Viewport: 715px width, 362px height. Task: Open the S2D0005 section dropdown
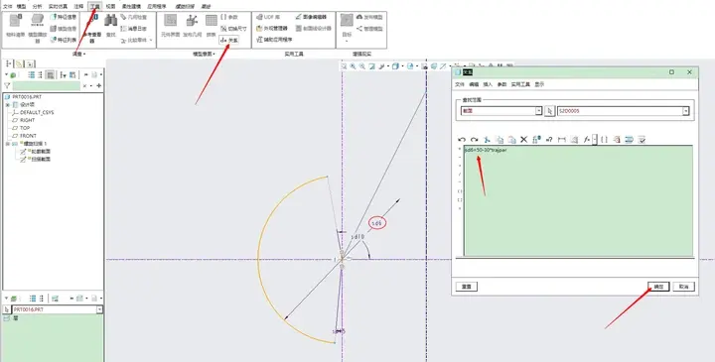(x=624, y=111)
